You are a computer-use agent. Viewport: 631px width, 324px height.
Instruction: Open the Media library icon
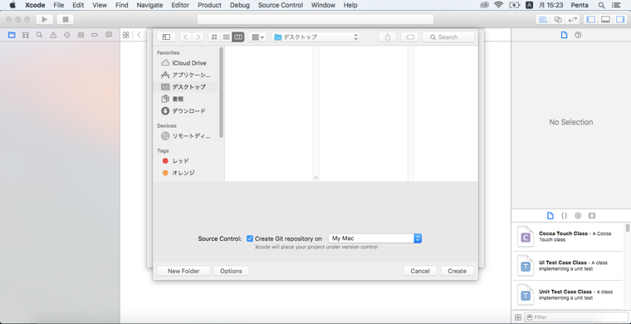591,216
